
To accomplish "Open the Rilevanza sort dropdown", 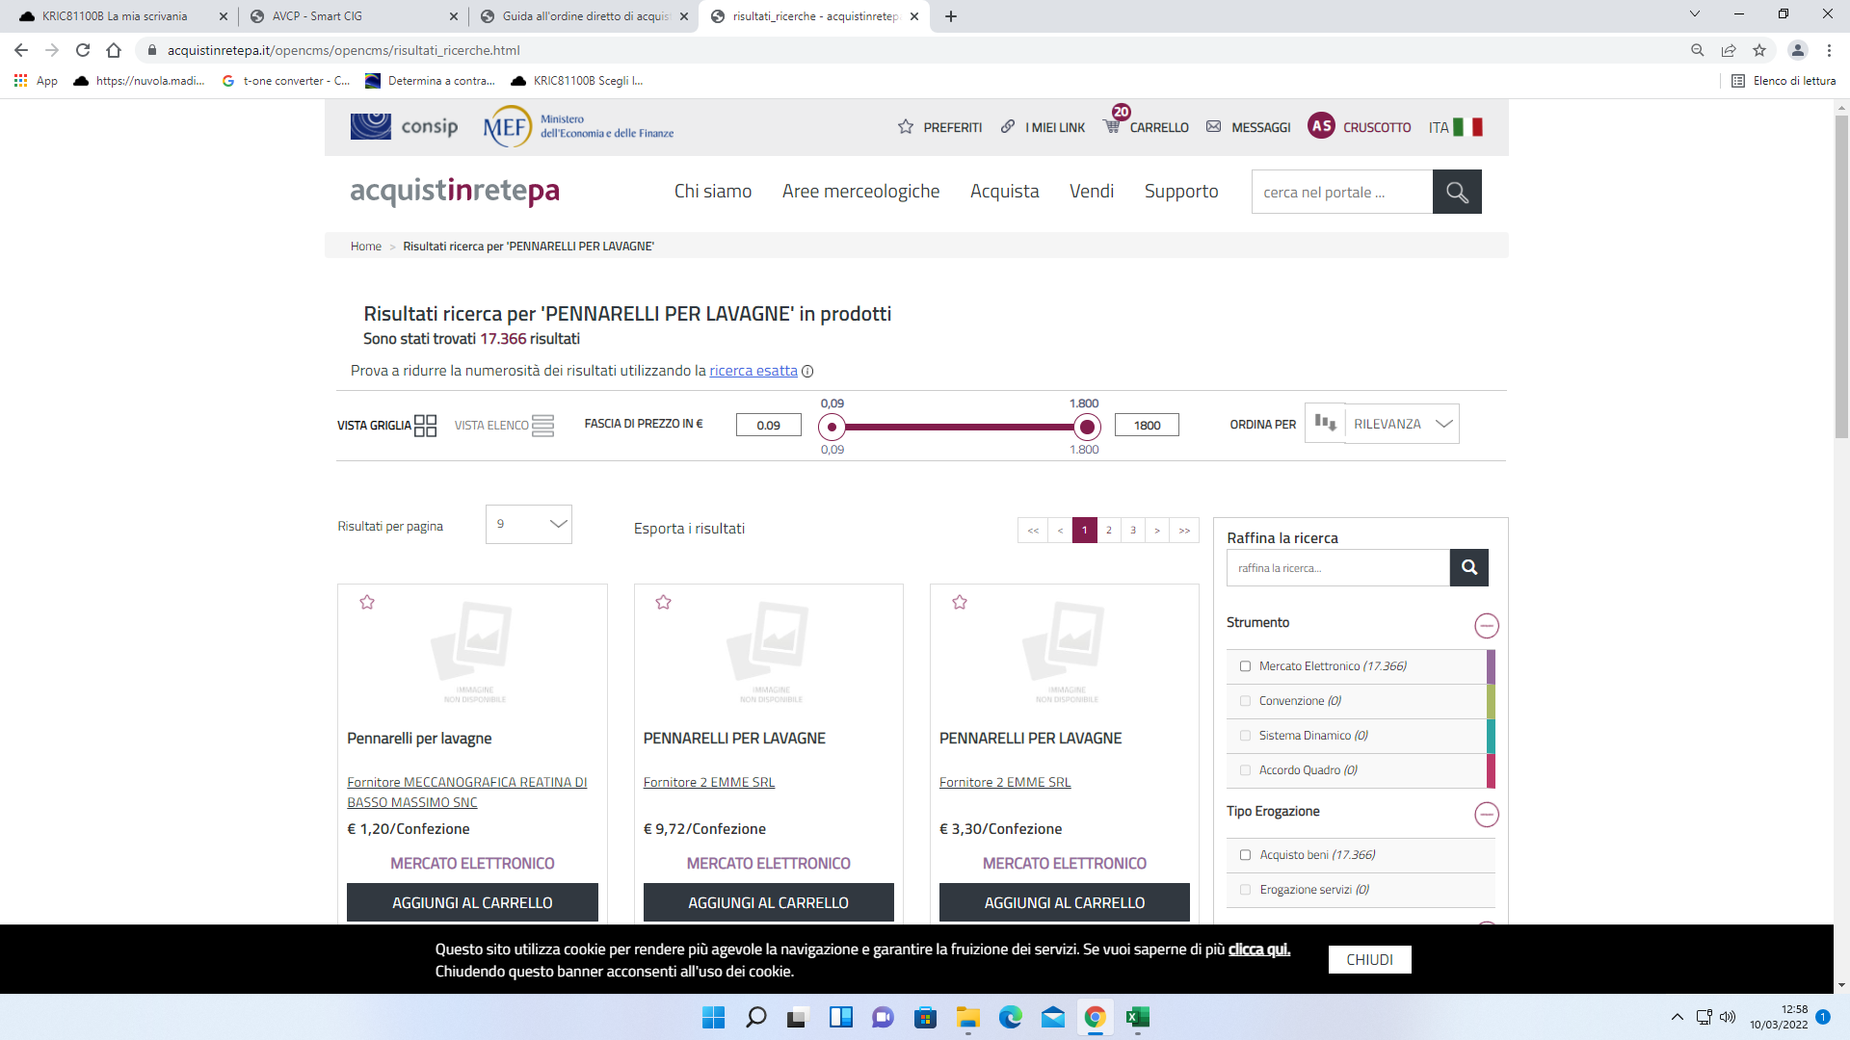I will 1402,424.
